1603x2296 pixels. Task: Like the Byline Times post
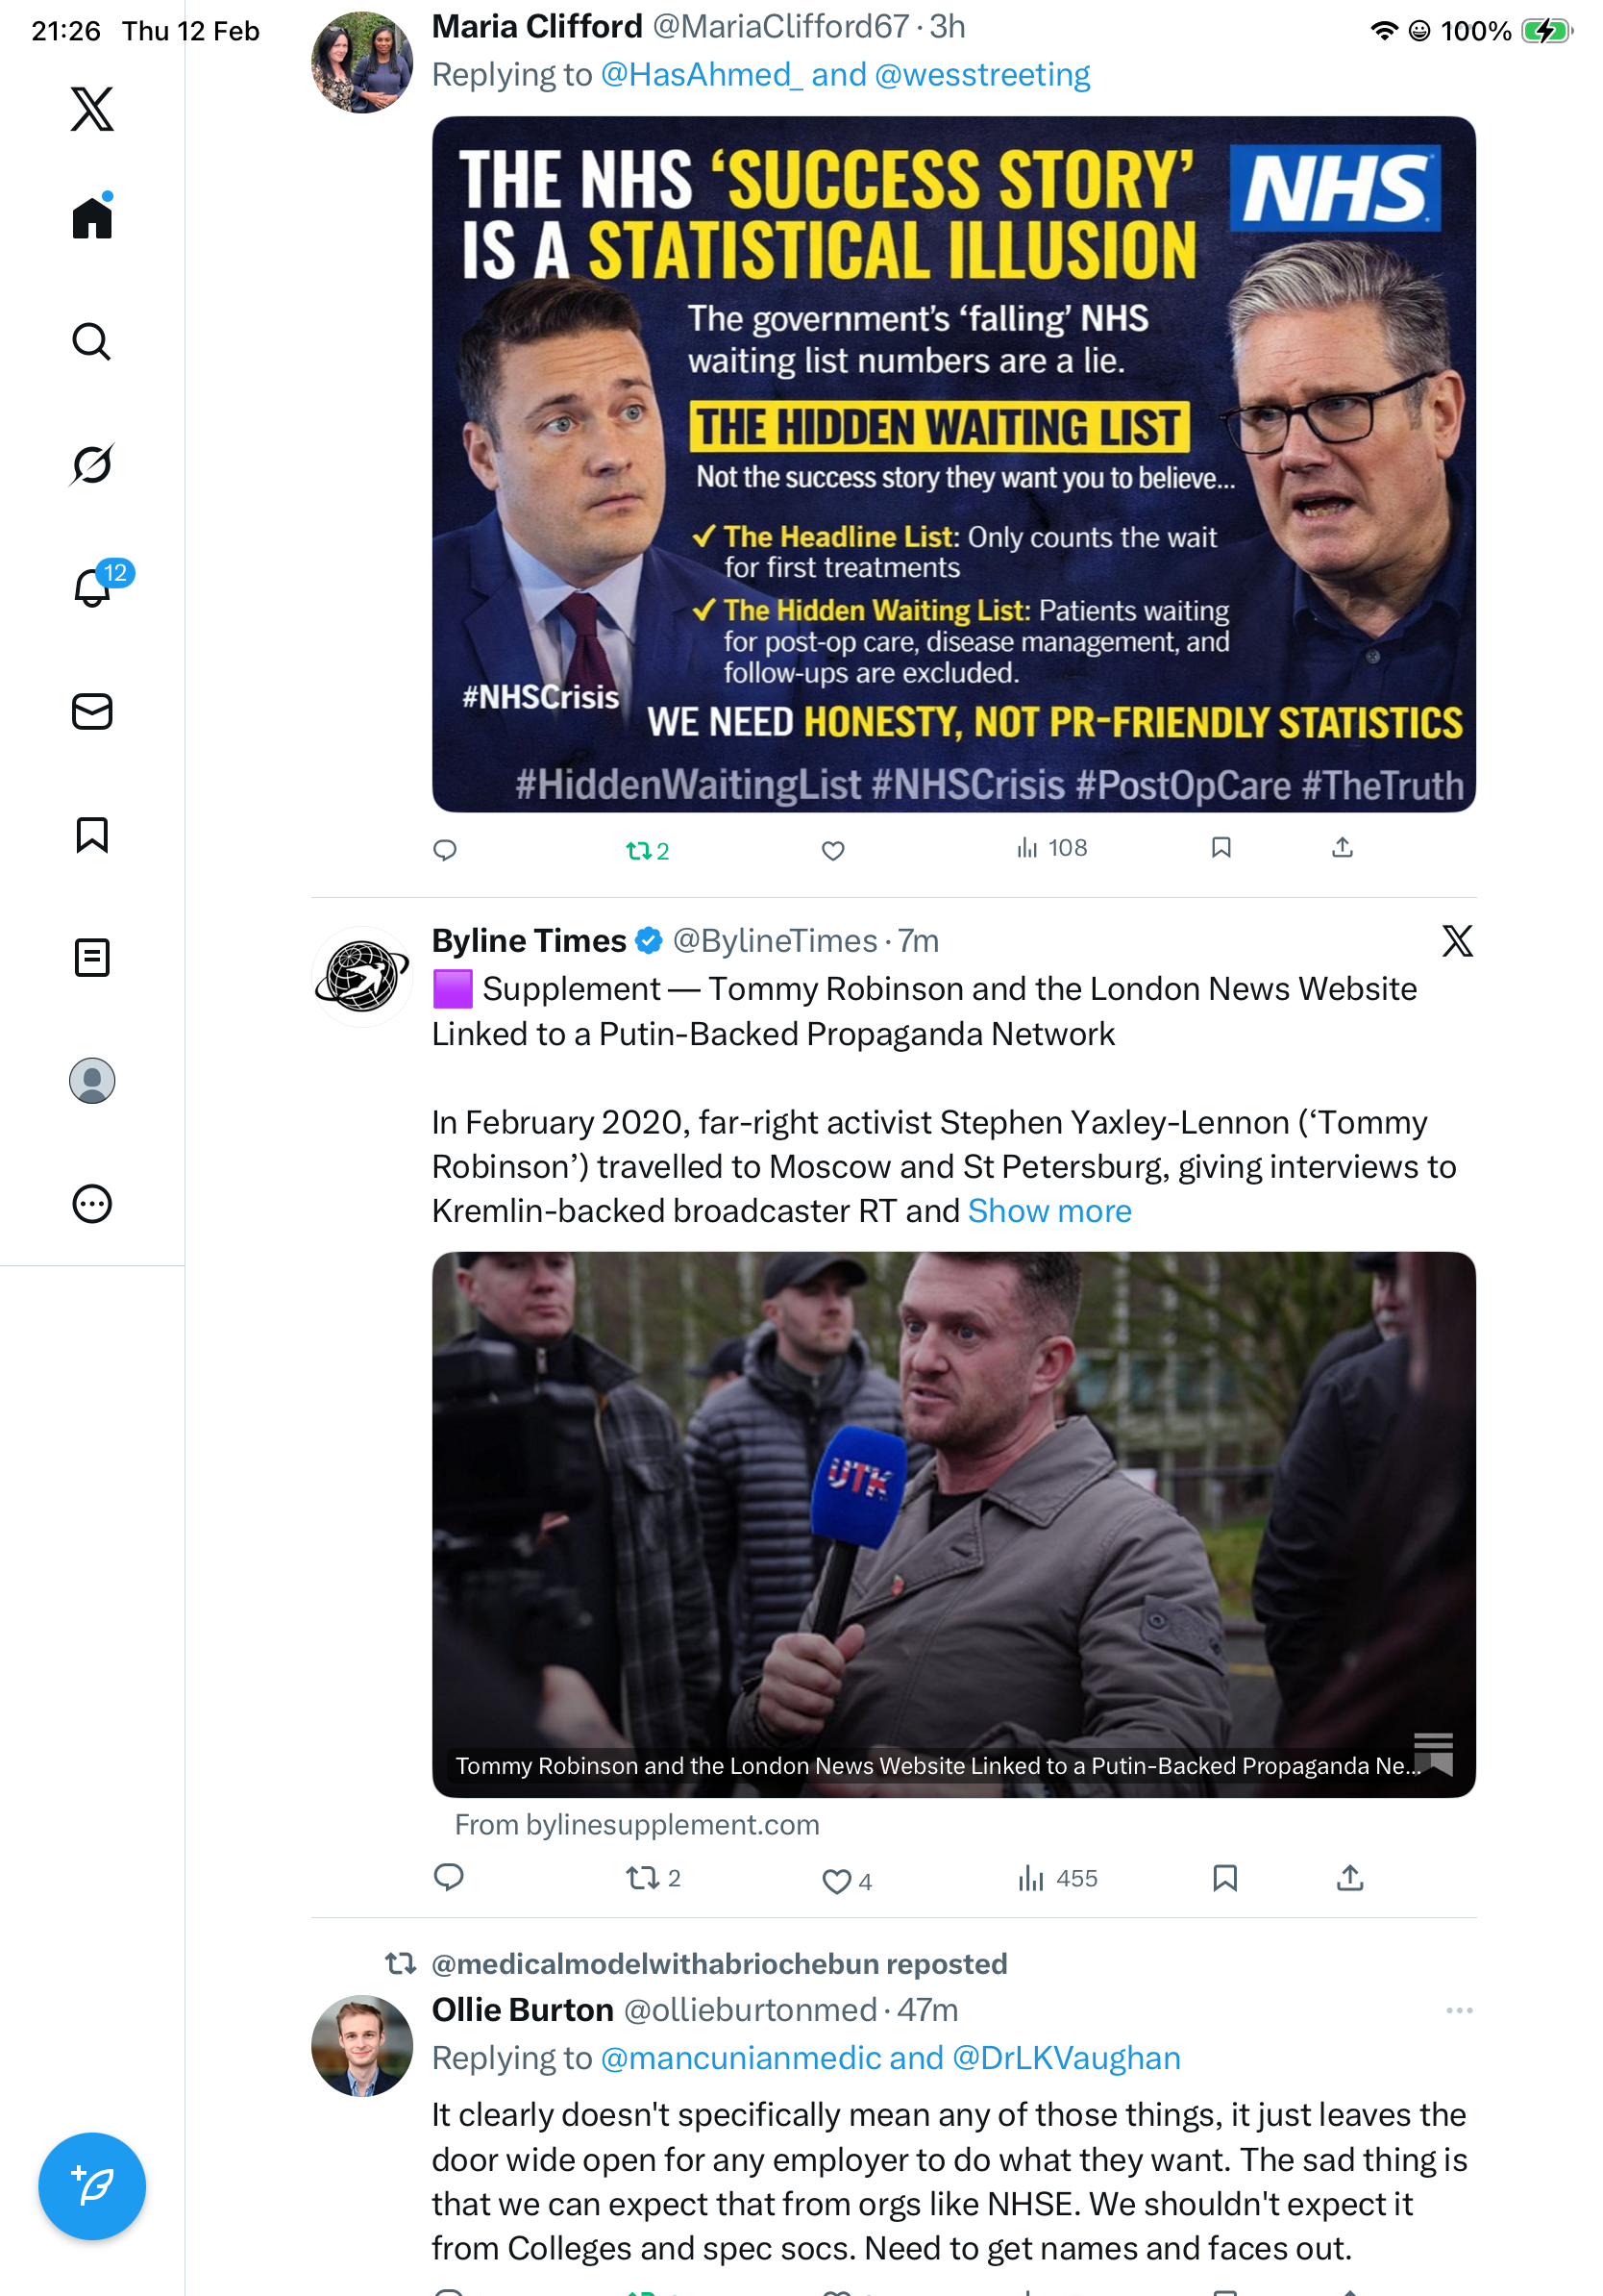[835, 1881]
